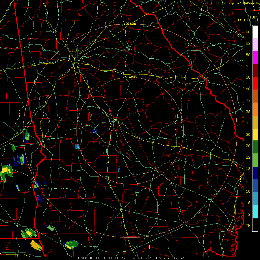Image resolution: width=260 pixels, height=260 pixels.
Task: Select the magenta legend color block
Action: pos(255,57)
